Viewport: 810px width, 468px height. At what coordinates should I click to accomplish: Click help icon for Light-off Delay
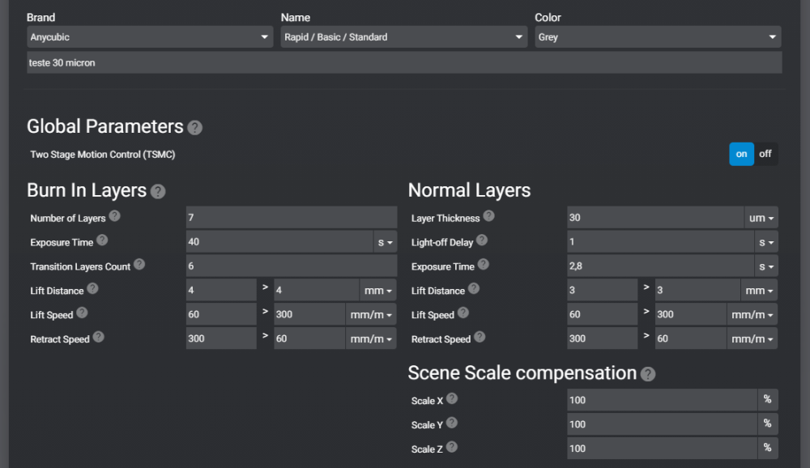482,240
